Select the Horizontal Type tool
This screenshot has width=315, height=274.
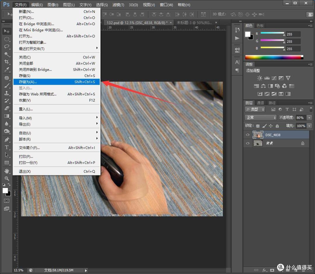(7, 147)
